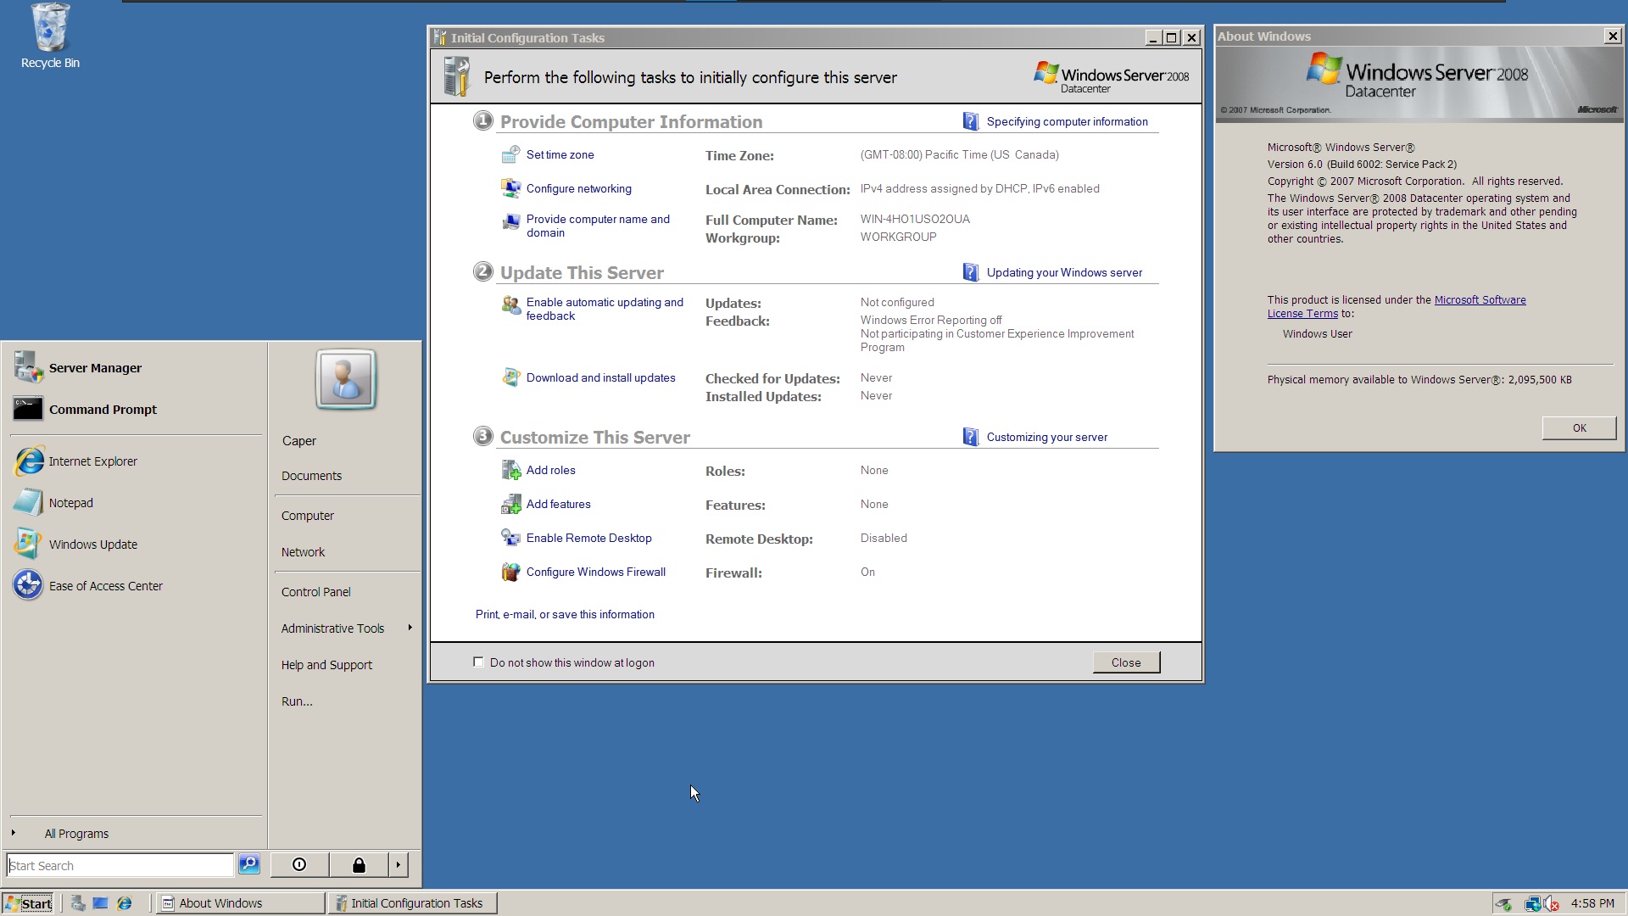Open shutdown options arrow next to lock button
The image size is (1628, 916).
click(398, 864)
